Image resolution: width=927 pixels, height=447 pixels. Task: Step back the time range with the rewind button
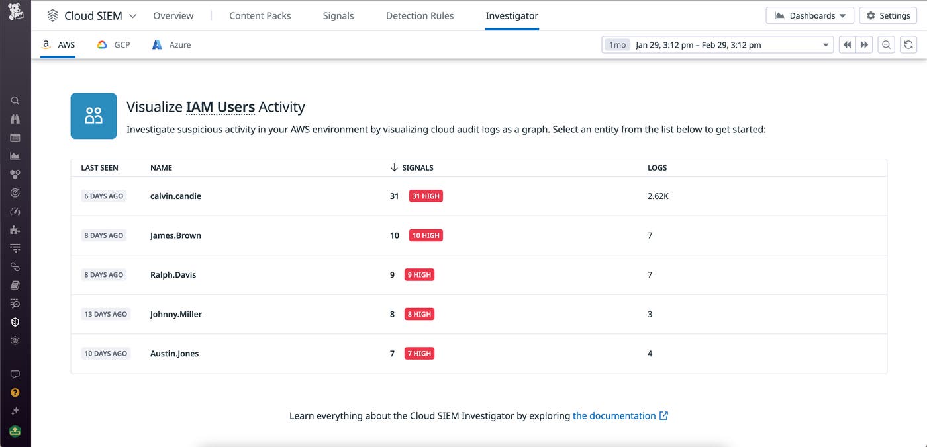point(847,45)
